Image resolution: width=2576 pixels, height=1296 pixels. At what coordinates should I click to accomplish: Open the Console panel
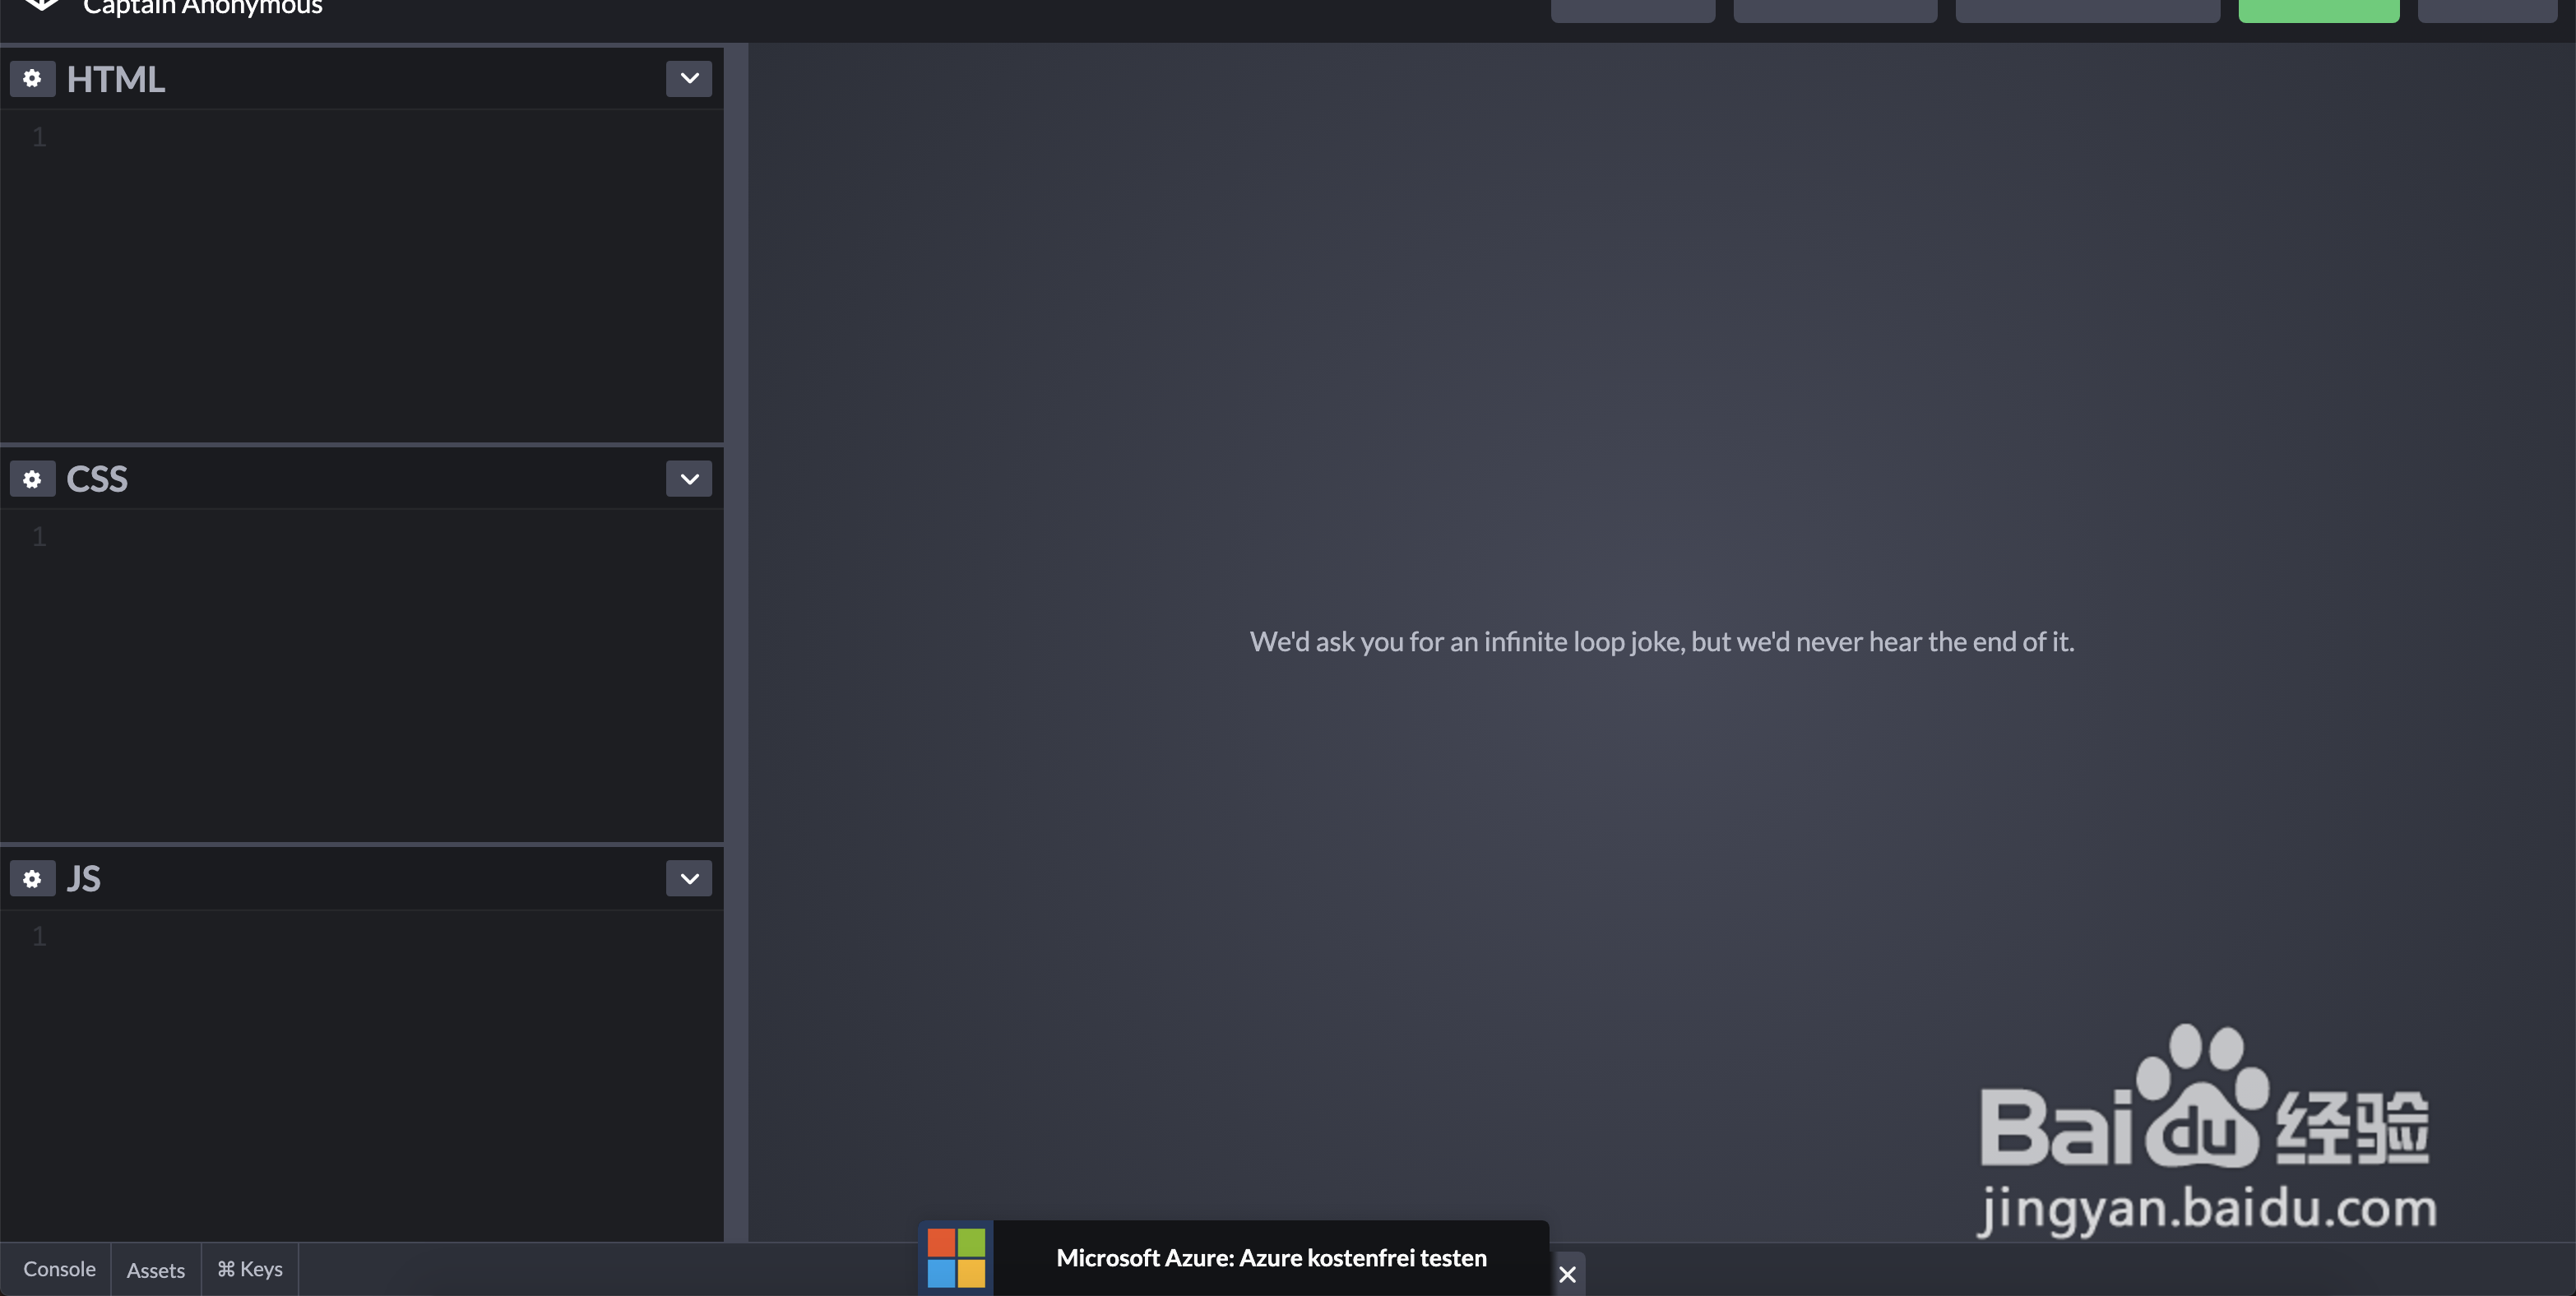pyautogui.click(x=59, y=1269)
